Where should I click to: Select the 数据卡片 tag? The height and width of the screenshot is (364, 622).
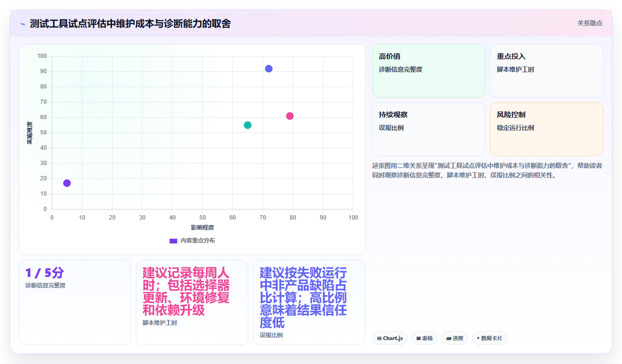coord(489,338)
